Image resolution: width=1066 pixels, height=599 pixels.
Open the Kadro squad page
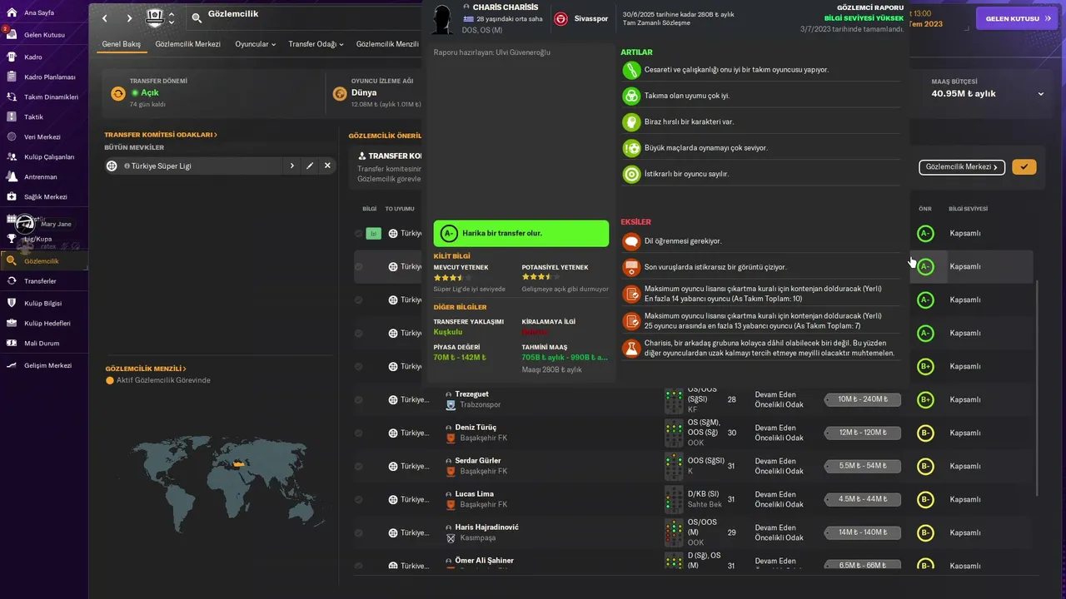33,57
